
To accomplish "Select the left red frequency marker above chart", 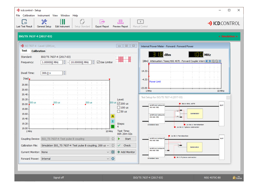I will [x=29, y=79].
